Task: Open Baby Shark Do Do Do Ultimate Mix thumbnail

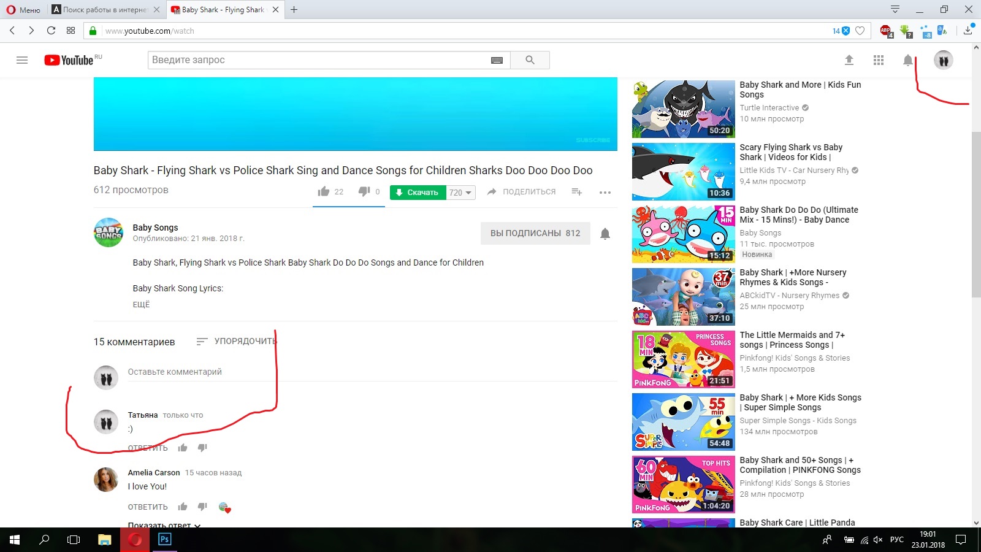Action: click(684, 234)
